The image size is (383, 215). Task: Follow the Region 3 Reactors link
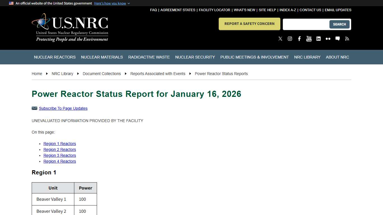pos(59,155)
